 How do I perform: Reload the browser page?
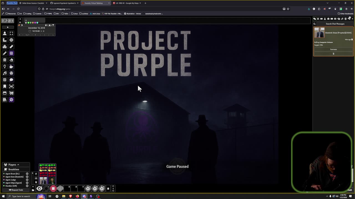[x=18, y=9]
